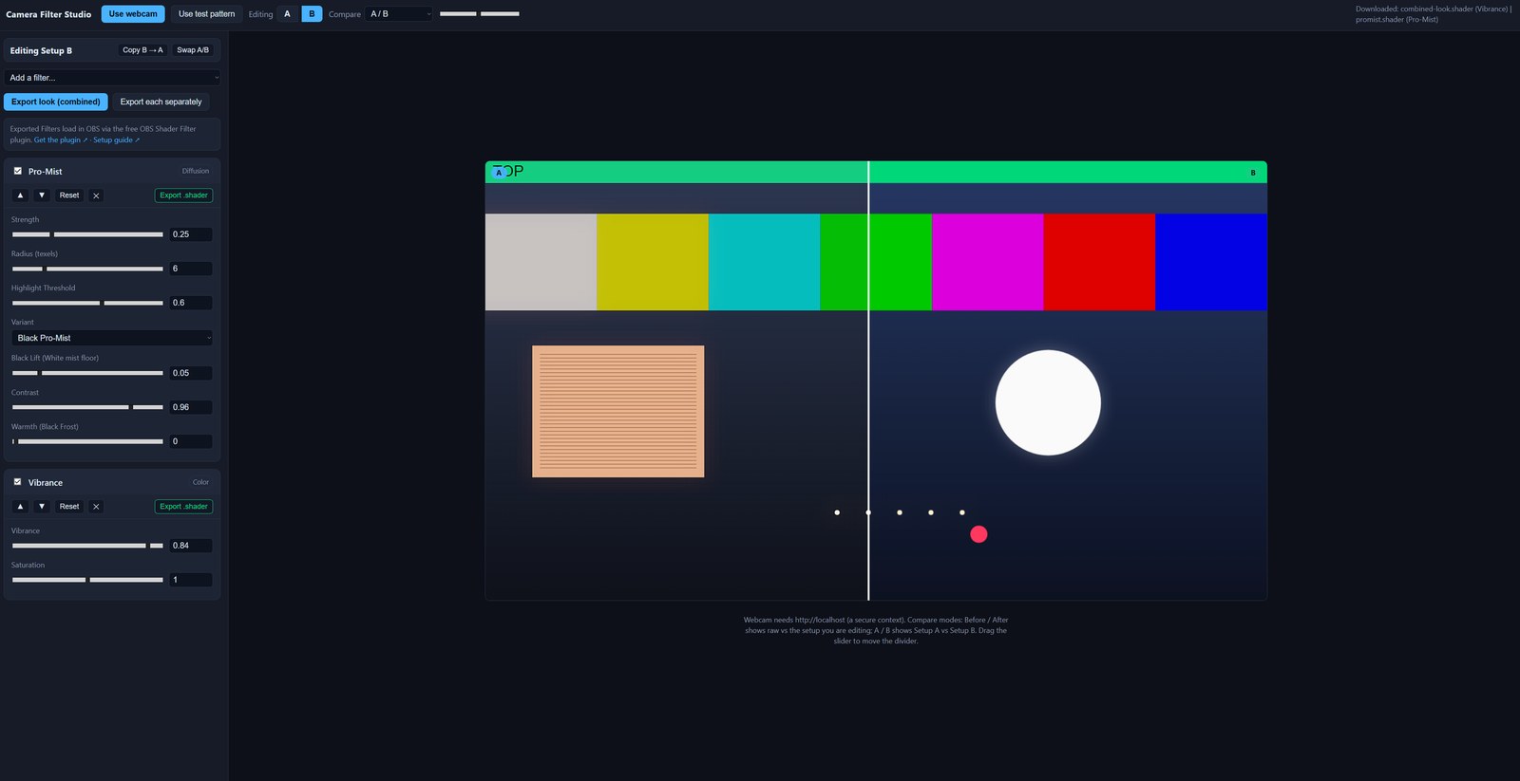
Task: Open the Add a filter dropdown
Action: point(112,78)
